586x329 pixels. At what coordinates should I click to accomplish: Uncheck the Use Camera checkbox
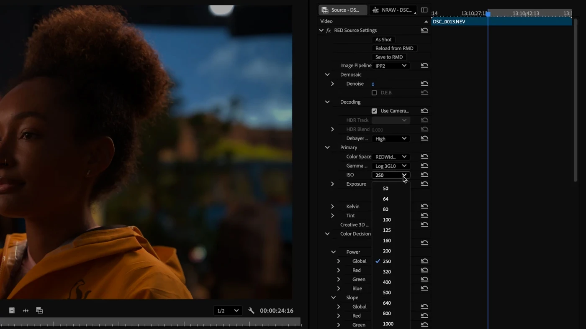coord(374,111)
